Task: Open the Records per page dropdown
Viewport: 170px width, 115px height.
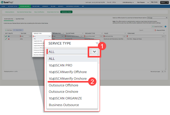Action: tap(164, 72)
